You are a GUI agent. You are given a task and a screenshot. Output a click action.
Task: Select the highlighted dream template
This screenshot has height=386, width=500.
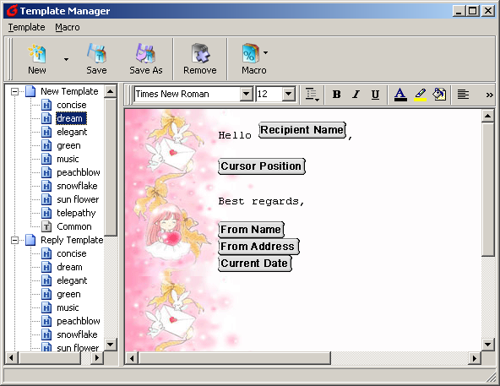click(71, 118)
